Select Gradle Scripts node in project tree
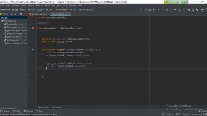This screenshot has height=116, width=207. coord(14,21)
